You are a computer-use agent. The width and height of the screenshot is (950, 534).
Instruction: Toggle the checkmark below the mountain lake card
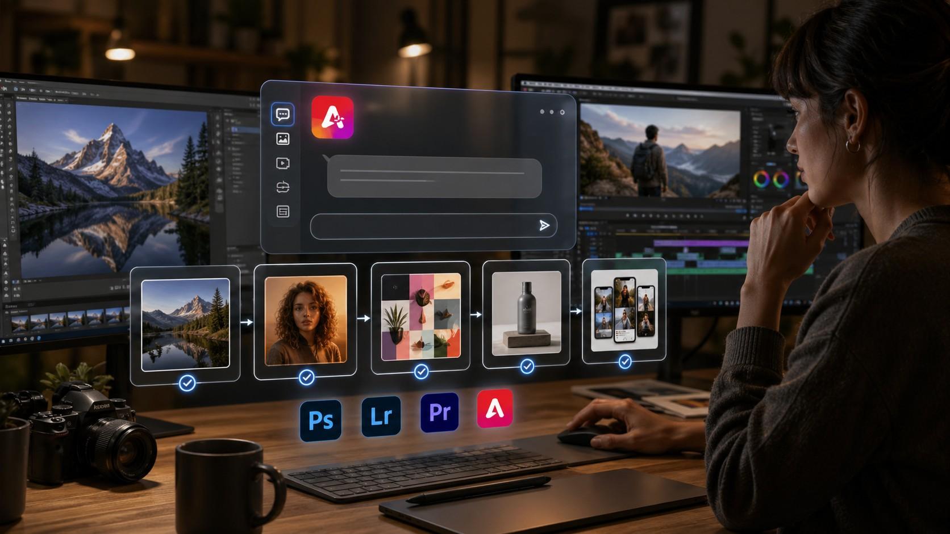(x=187, y=384)
